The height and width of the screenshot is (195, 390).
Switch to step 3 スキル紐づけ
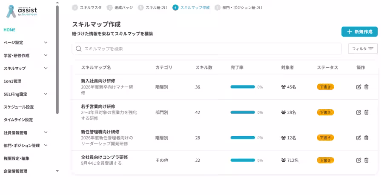[153, 7]
